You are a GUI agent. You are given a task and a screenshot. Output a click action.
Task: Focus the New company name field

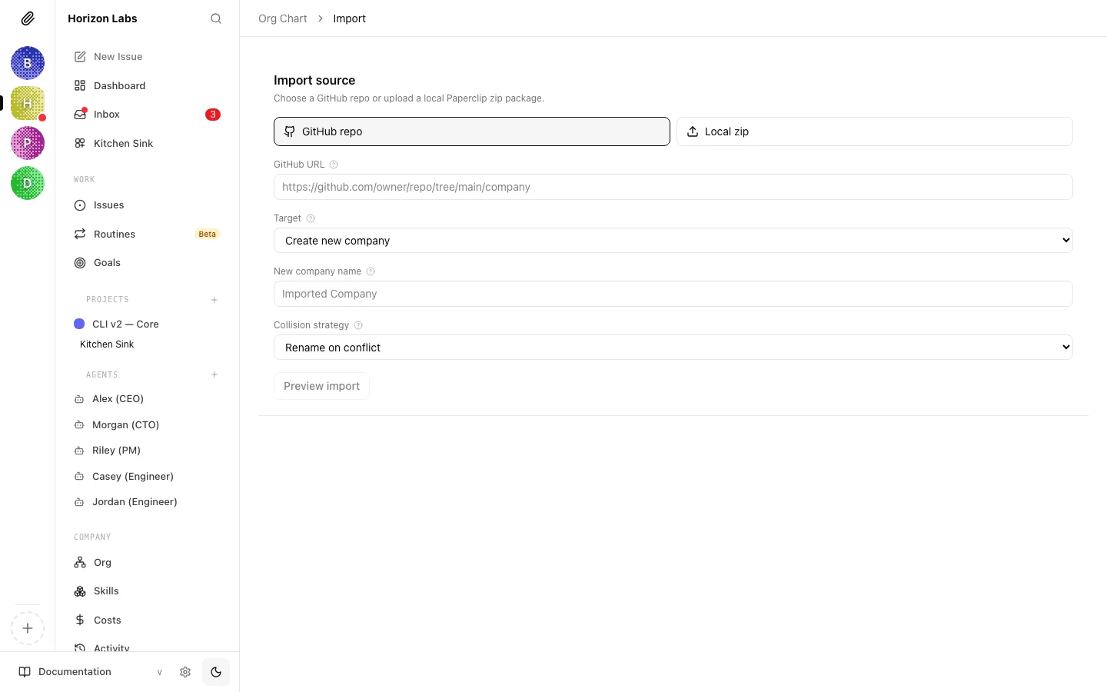(x=673, y=294)
